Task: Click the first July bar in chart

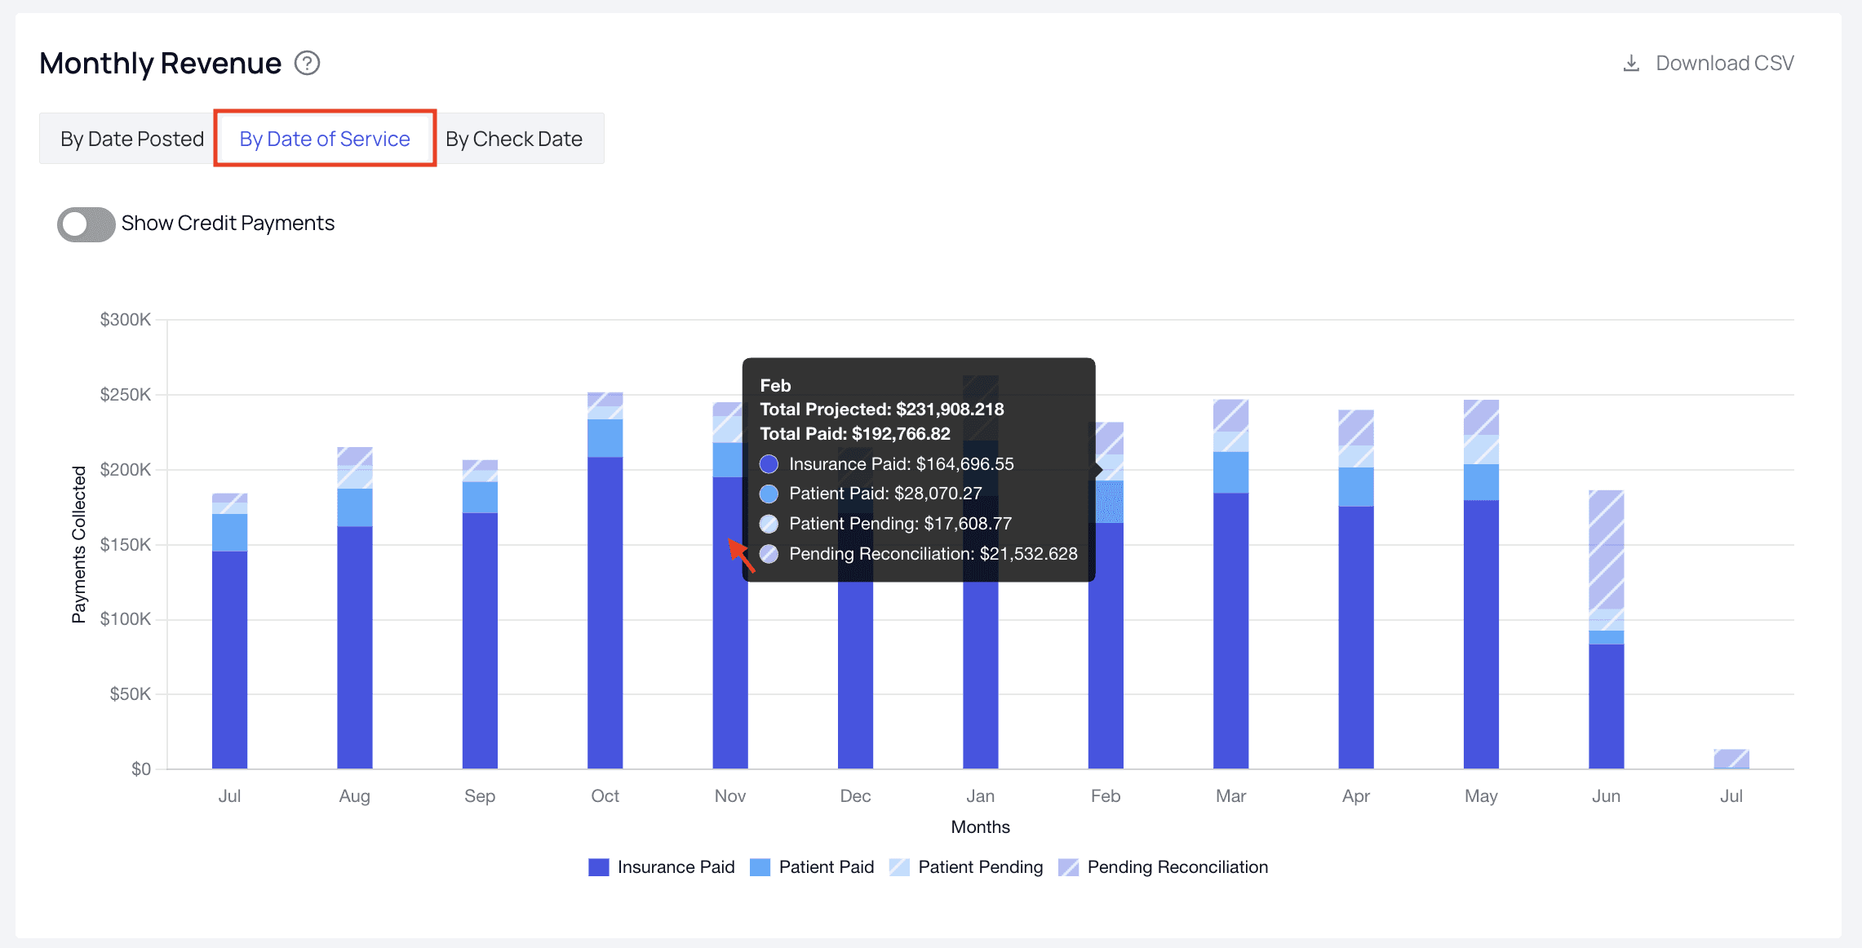Action: click(x=229, y=653)
